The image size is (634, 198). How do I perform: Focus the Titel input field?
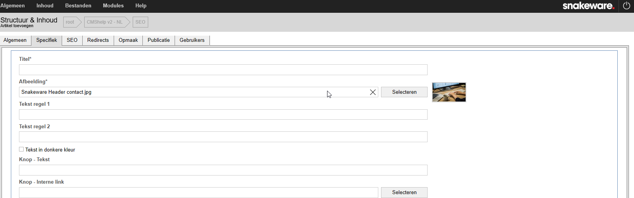[223, 70]
